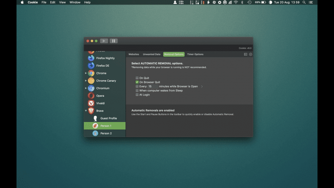Viewport: 334px width, 188px height.
Task: Enable the At Login checkbox
Action: 137,94
